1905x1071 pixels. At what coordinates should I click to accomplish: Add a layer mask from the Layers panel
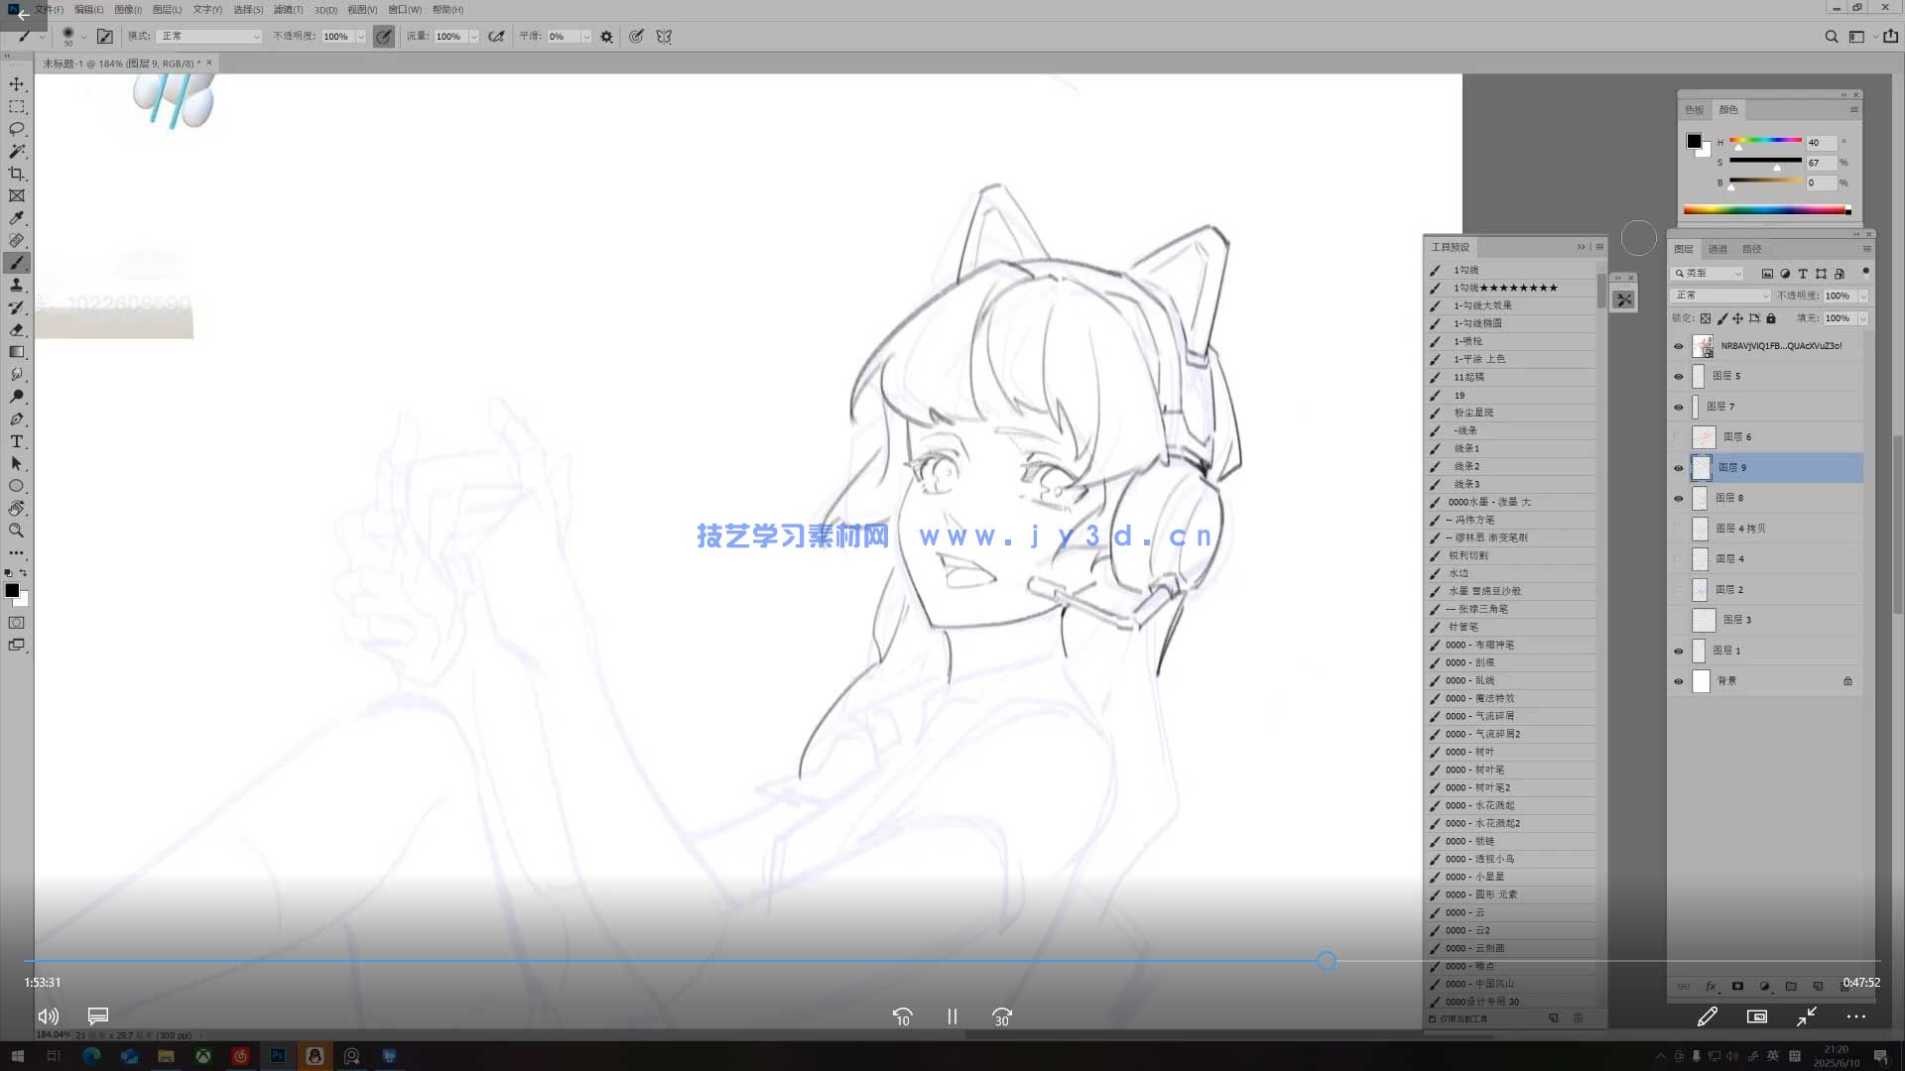1738,987
